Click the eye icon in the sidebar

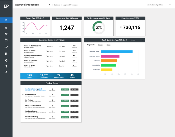click(x=6, y=34)
